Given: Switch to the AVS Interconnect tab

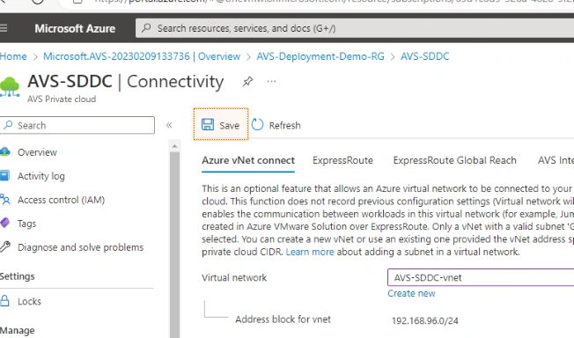Looking at the screenshot, I should [x=556, y=160].
